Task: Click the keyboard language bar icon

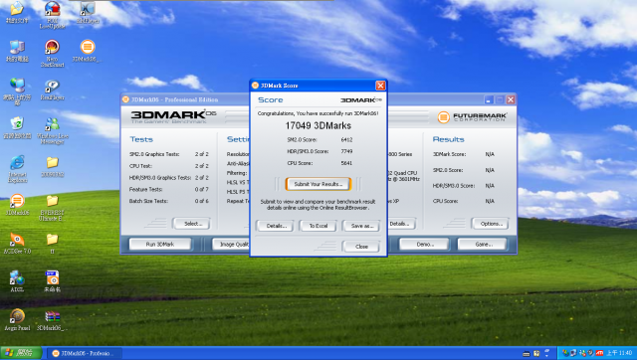Action: point(527,353)
